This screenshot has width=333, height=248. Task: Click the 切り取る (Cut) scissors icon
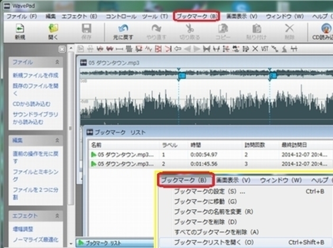[x=189, y=28]
